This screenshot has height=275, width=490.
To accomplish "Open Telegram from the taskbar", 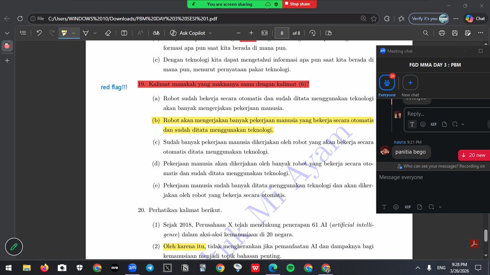I will click(x=150, y=268).
